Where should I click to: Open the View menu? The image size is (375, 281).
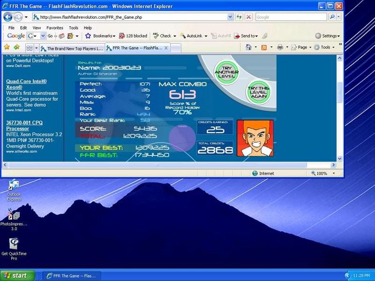point(37,28)
